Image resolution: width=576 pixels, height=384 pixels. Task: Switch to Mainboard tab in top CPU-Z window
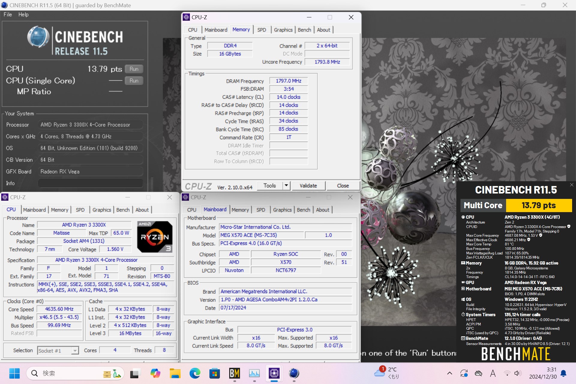pos(216,30)
